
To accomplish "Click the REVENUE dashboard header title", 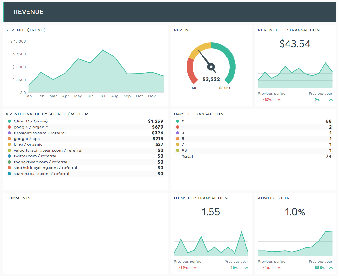I will tap(29, 12).
